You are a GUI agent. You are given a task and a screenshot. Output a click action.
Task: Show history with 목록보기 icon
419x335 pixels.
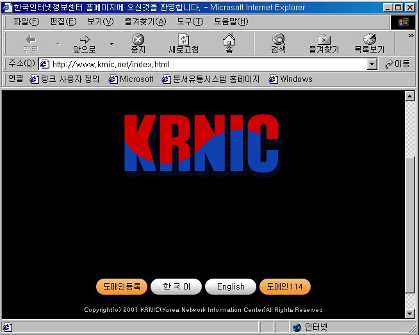[370, 39]
